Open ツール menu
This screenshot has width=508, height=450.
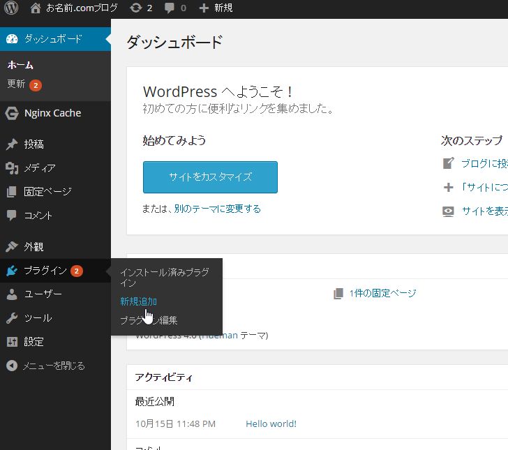[x=38, y=318]
